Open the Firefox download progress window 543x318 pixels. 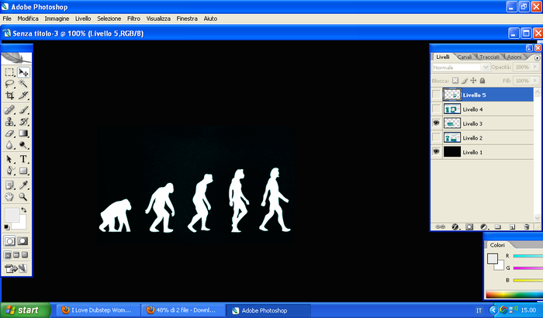tap(183, 310)
